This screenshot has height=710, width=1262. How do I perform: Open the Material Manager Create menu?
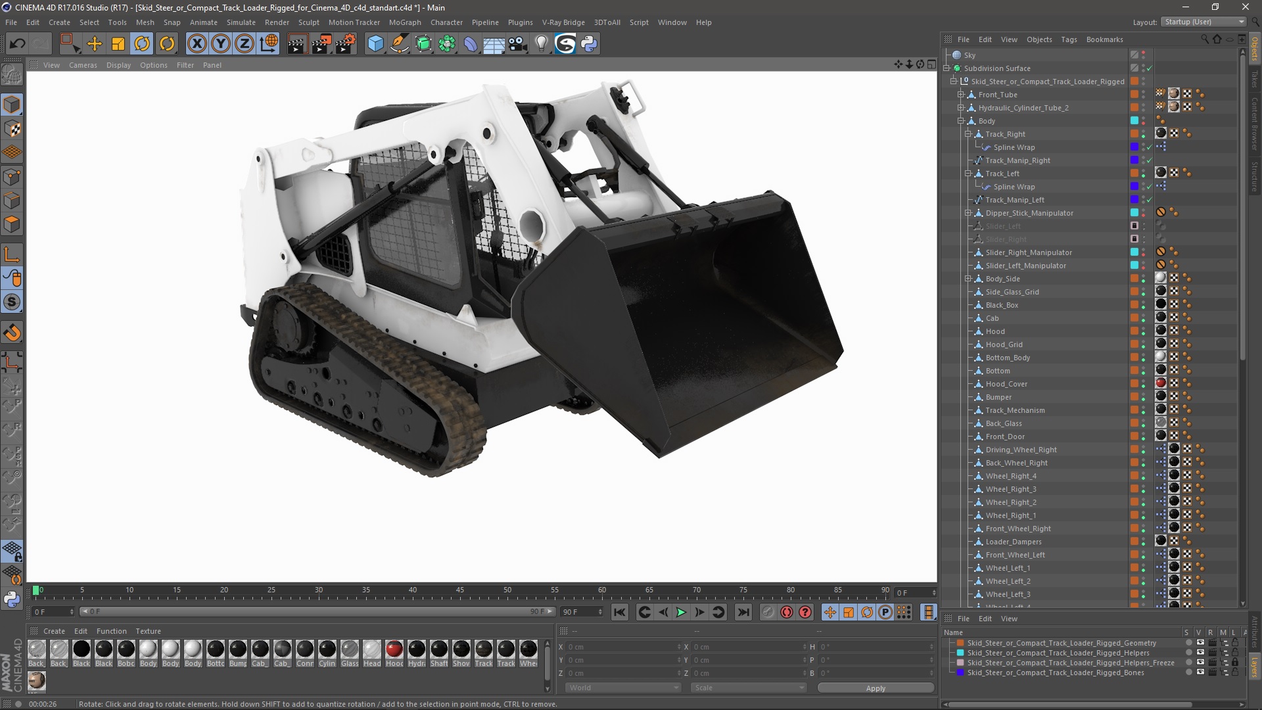click(54, 631)
